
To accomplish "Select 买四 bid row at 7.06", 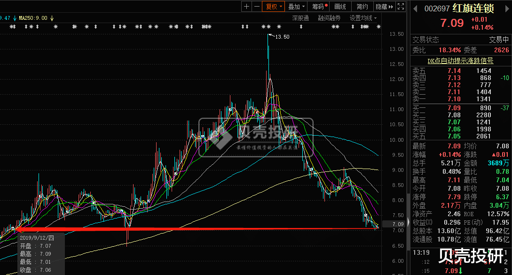I will (x=460, y=129).
